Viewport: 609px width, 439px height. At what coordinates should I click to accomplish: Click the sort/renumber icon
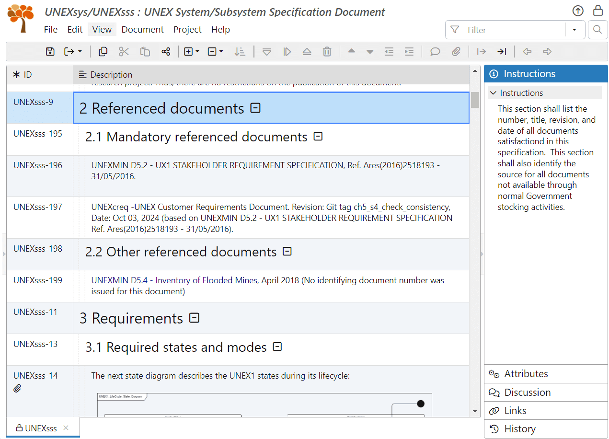click(x=240, y=52)
